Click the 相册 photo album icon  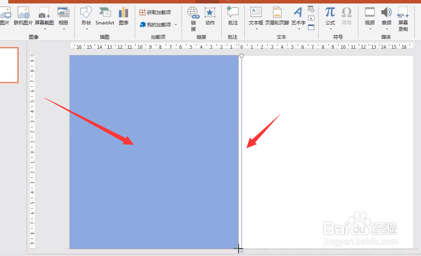(x=63, y=12)
